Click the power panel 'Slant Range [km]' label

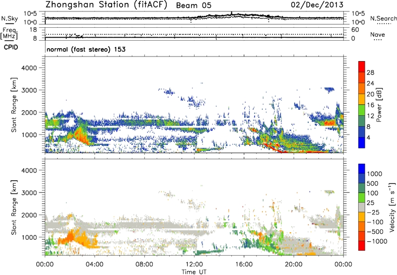pyautogui.click(x=14, y=105)
